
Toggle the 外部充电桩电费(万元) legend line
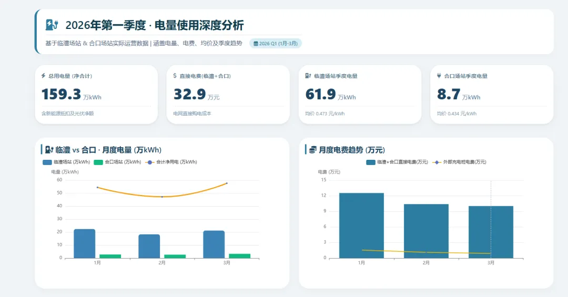point(459,162)
